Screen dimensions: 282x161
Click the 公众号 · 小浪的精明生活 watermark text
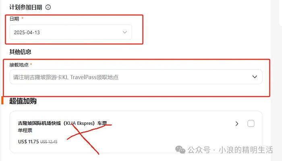coord(230,150)
